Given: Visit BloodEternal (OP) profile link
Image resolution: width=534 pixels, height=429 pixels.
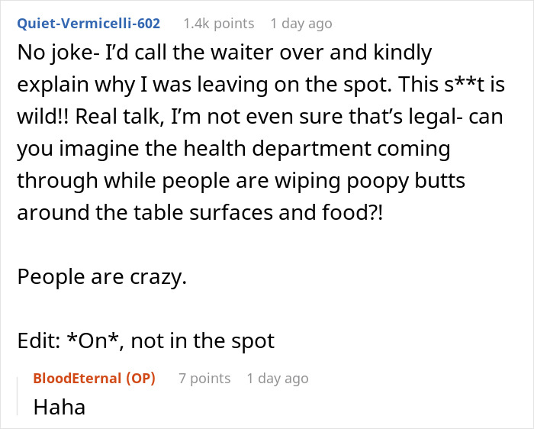Looking at the screenshot, I should (94, 378).
